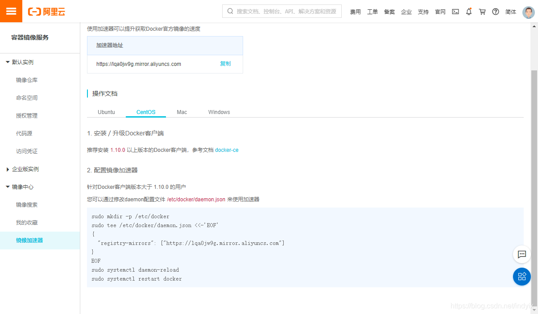538x314 pixels.
Task: Open the docker-ce documentation link
Action: (227, 150)
